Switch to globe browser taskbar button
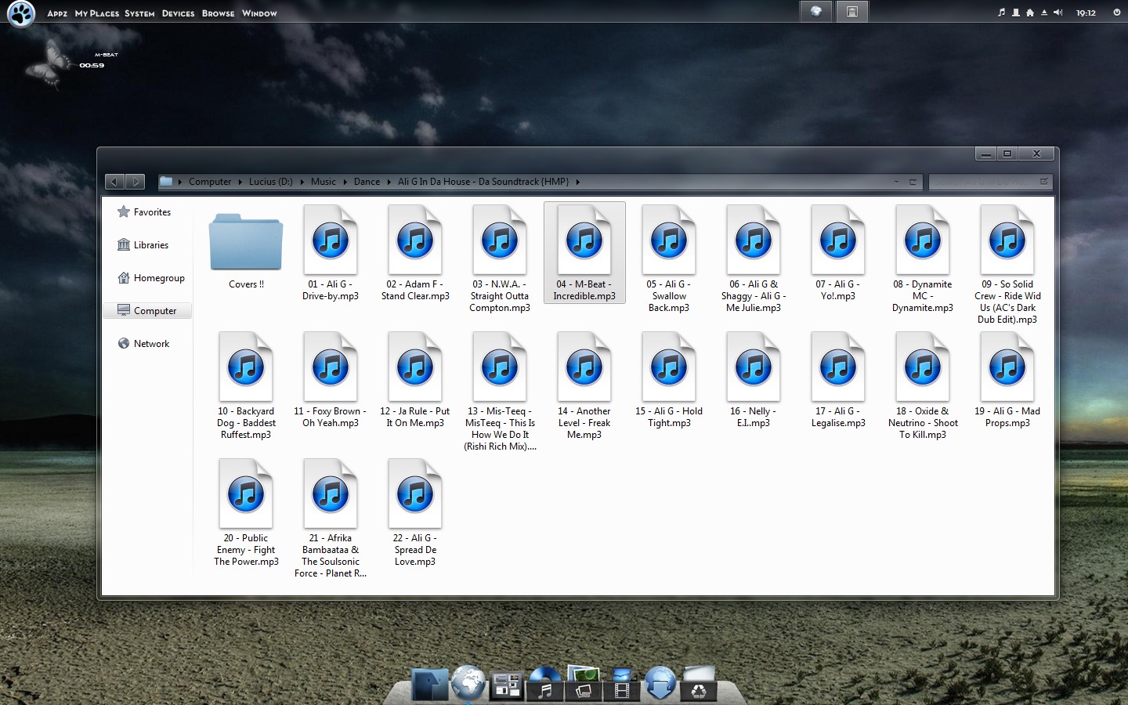 816,11
